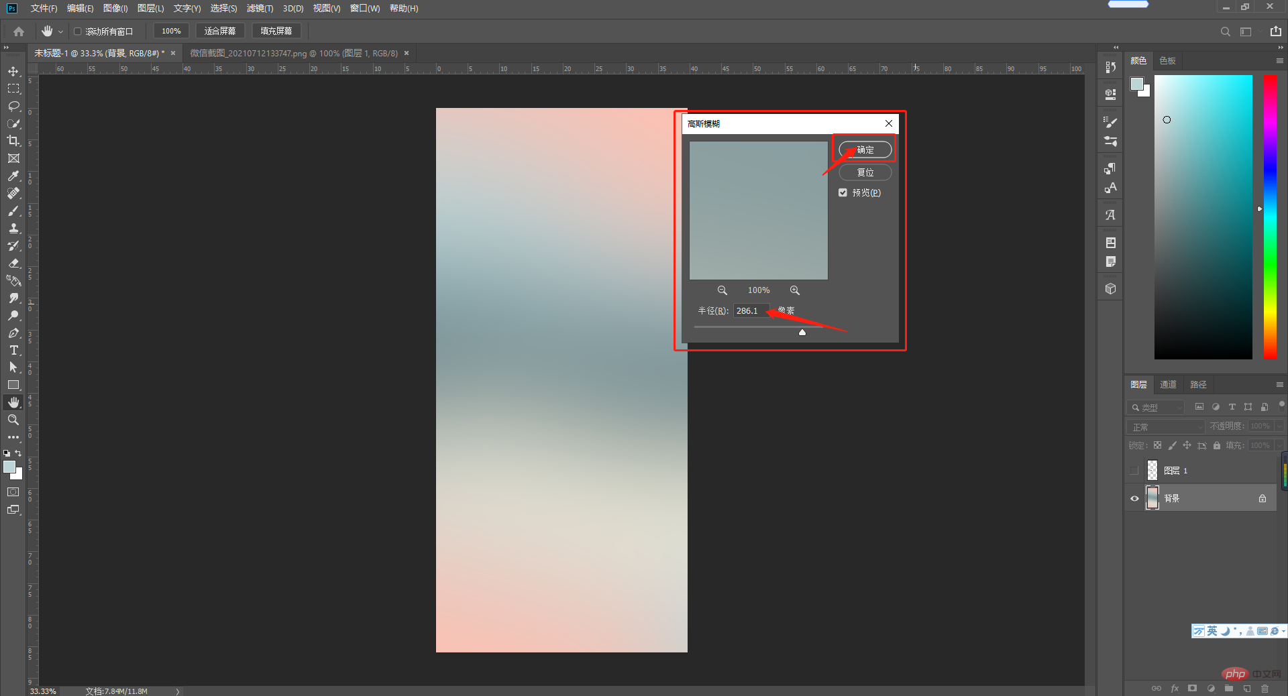Viewport: 1288px width, 696px height.
Task: Toggle Quick Mask mode icon
Action: coord(13,492)
